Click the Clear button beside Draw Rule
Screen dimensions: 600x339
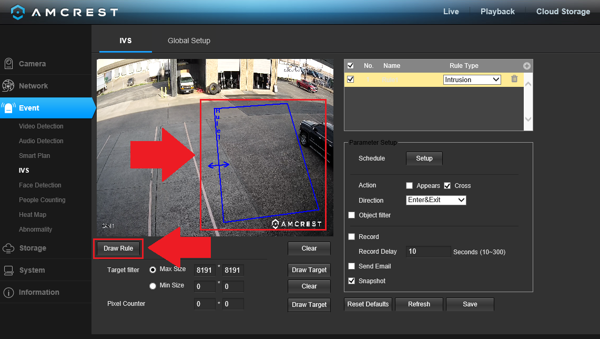[x=309, y=248]
